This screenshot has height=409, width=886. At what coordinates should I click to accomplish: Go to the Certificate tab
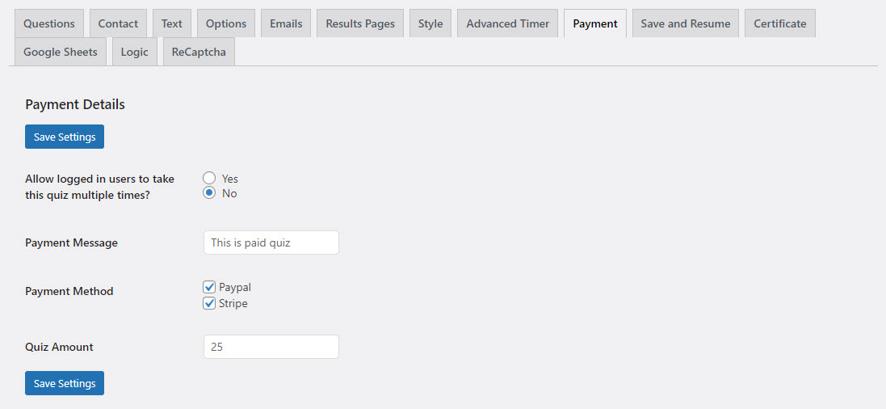pyautogui.click(x=779, y=23)
